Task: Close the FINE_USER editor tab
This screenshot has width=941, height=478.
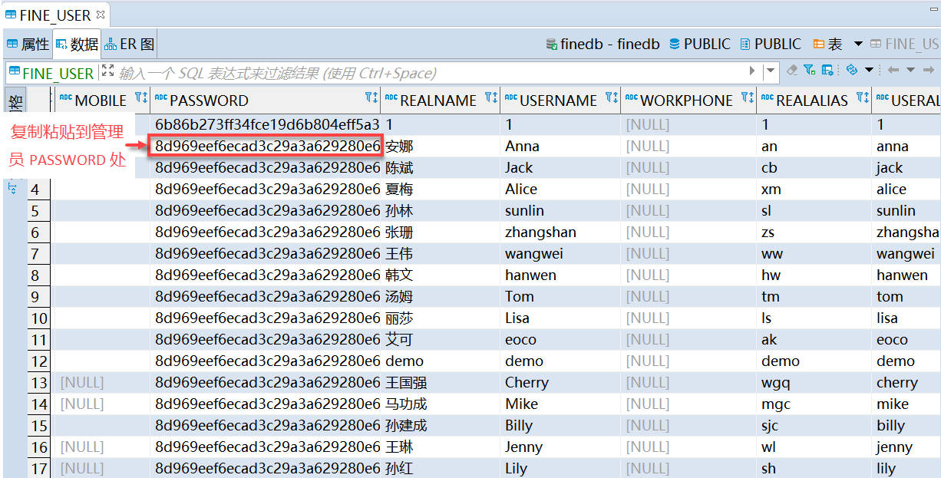Action: click(x=101, y=15)
